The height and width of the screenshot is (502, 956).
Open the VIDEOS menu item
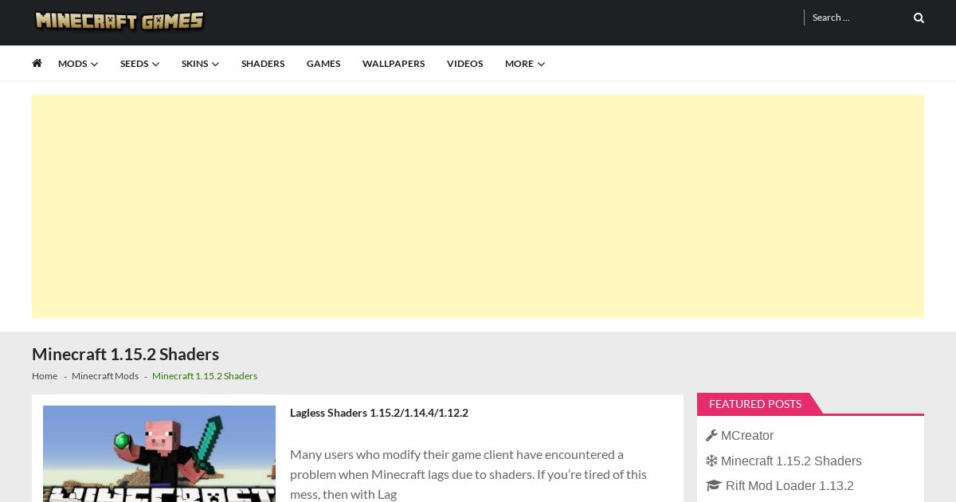pyautogui.click(x=464, y=64)
